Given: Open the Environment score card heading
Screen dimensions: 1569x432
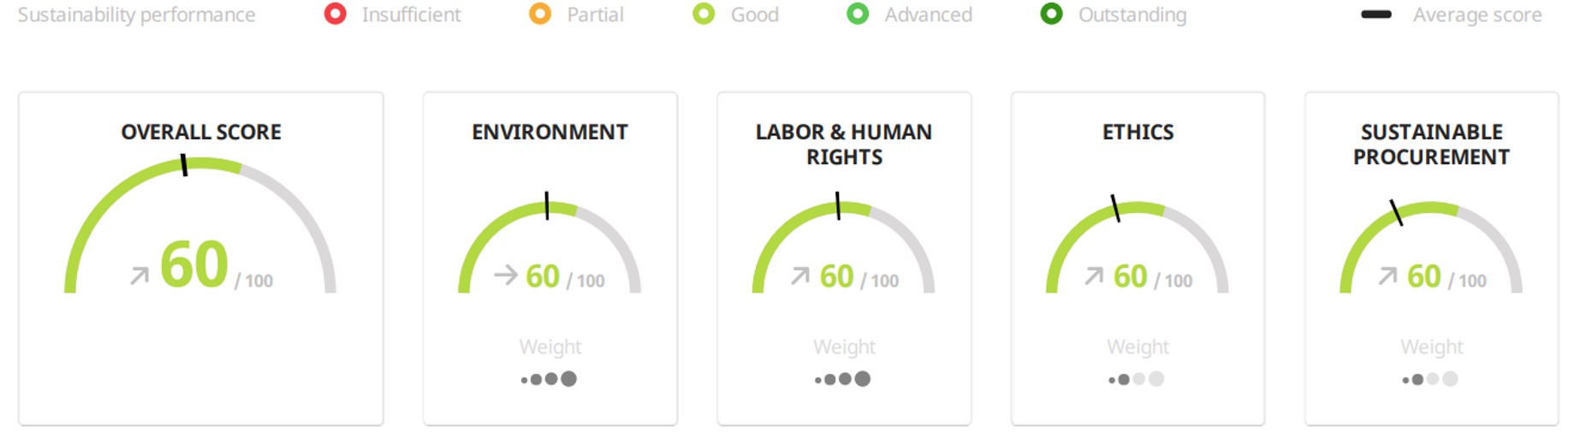Looking at the screenshot, I should click(x=550, y=132).
